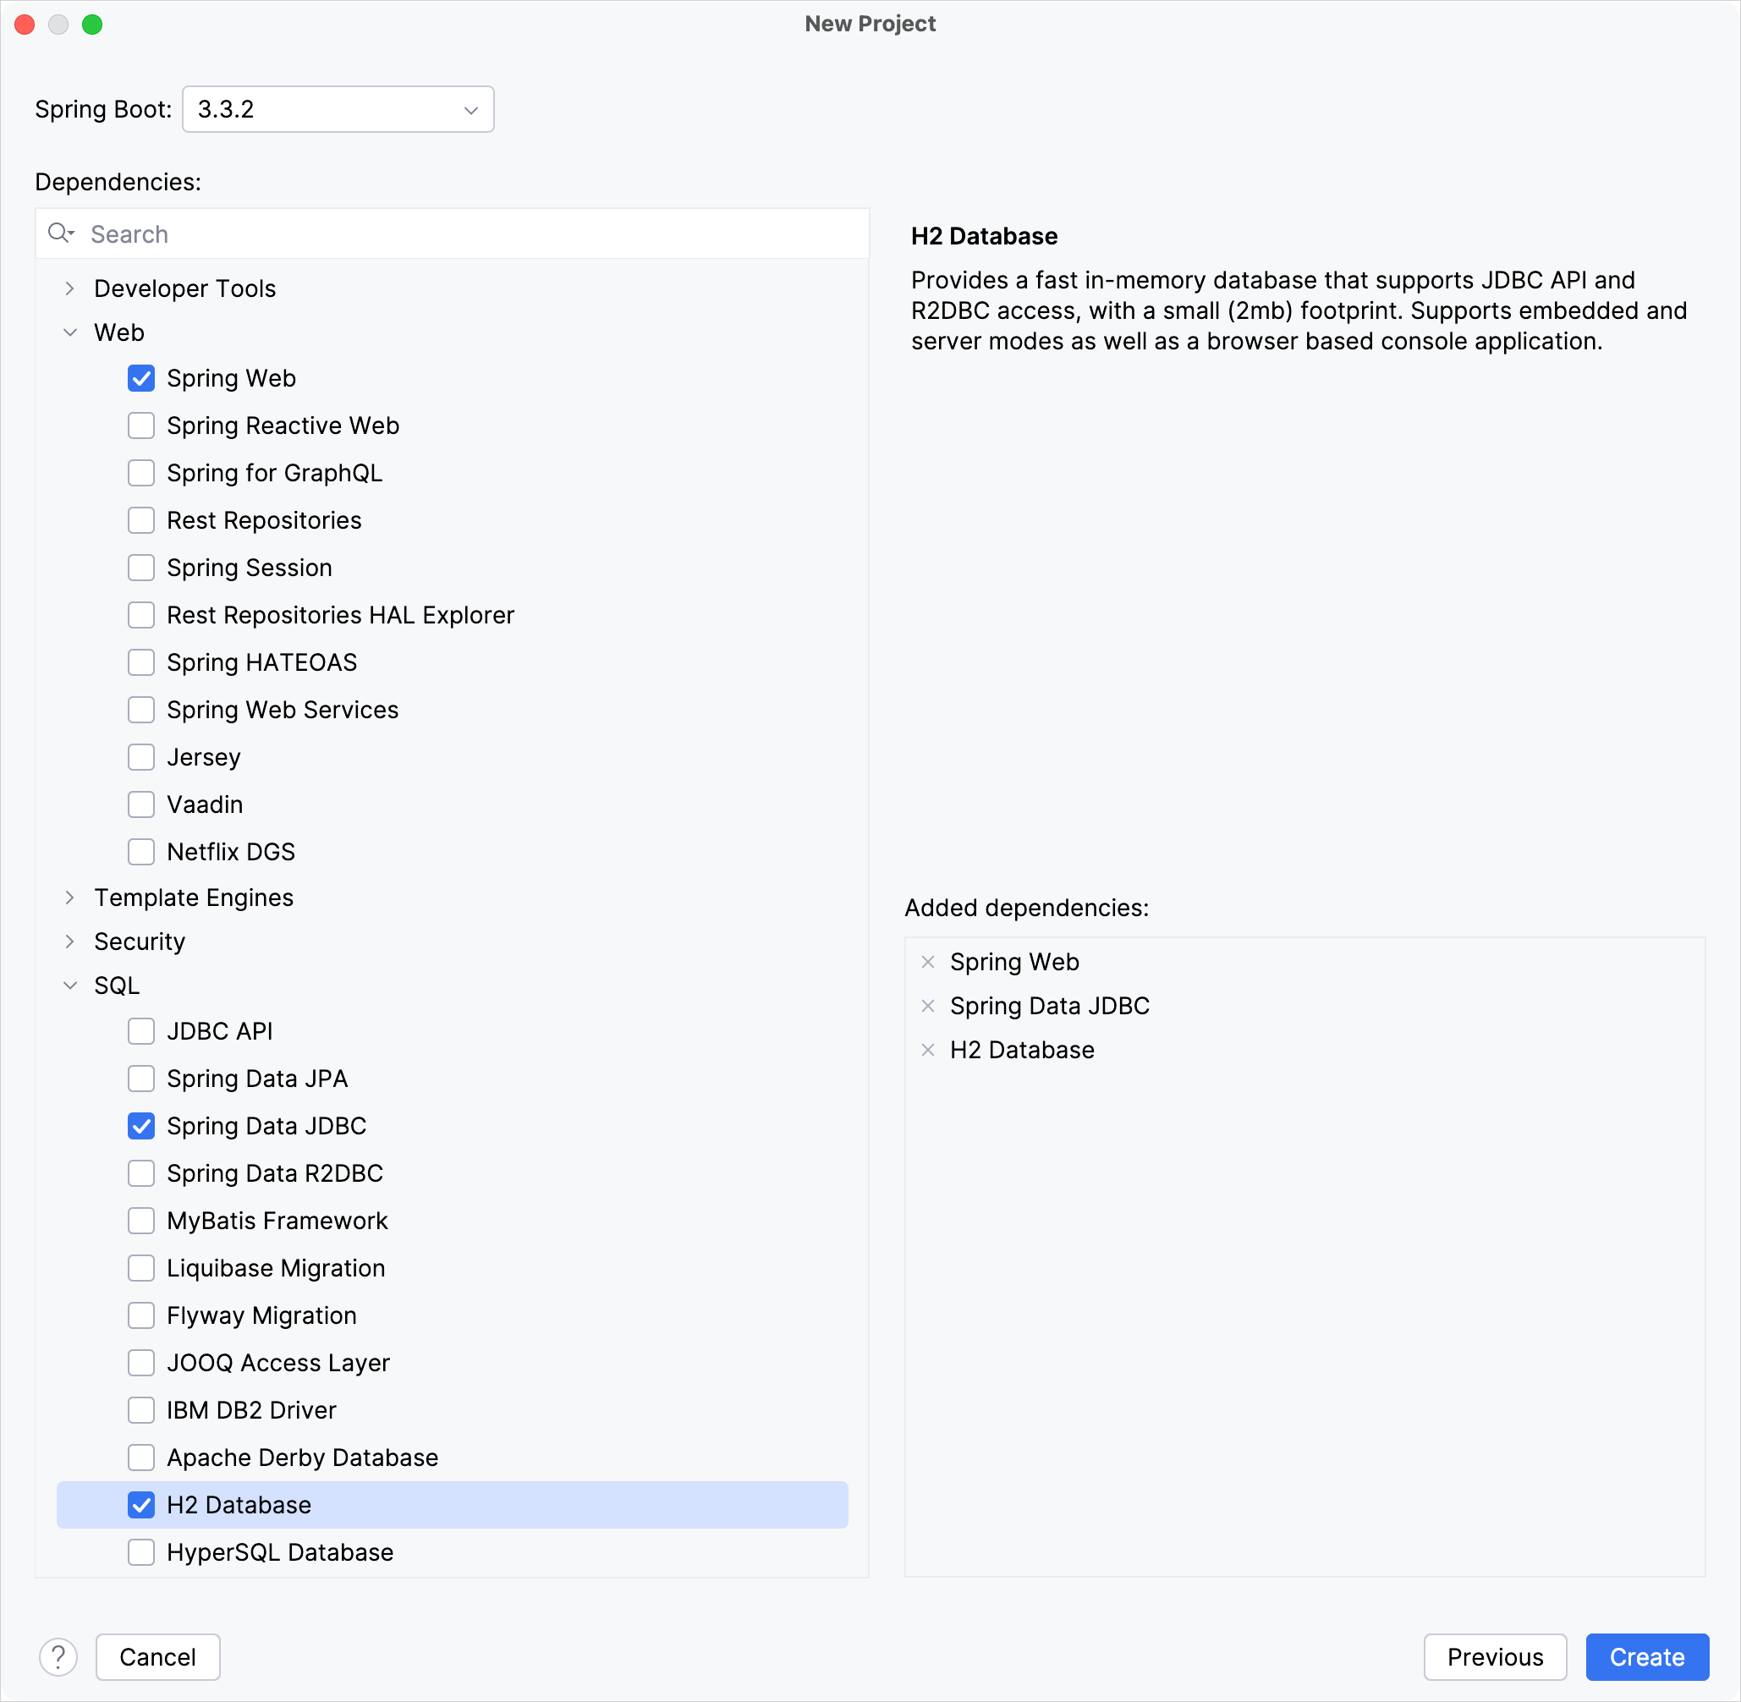
Task: Click the H2 Database list item
Action: (x=237, y=1504)
